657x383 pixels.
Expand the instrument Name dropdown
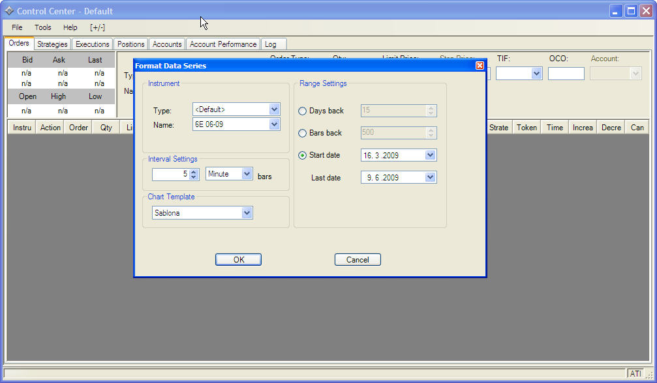pyautogui.click(x=274, y=124)
